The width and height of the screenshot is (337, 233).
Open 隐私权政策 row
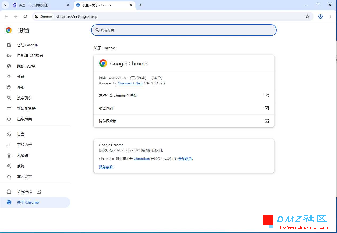184,121
